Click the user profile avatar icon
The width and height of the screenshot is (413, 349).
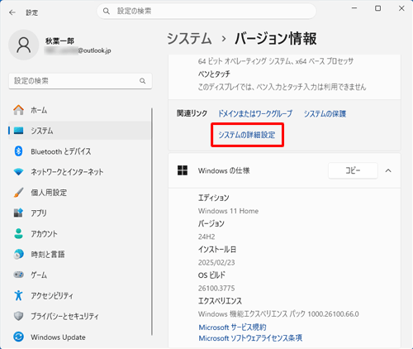coord(24,45)
